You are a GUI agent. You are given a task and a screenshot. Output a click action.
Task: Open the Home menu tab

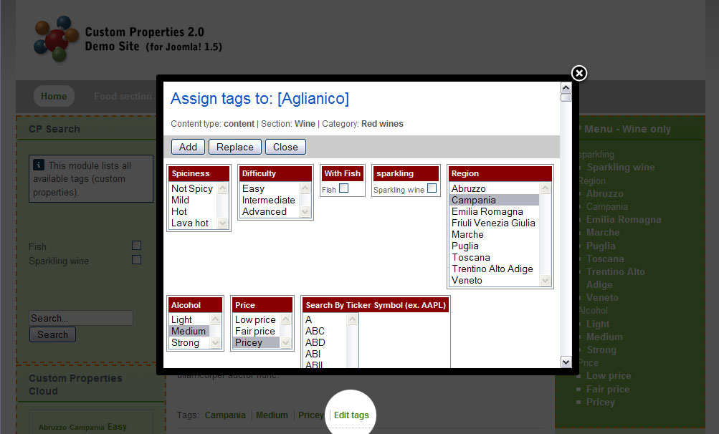(54, 96)
